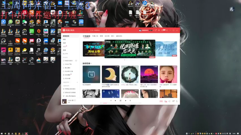Show the left 极限运动 banner
Screen dimensions: 241x135
point(93,49)
